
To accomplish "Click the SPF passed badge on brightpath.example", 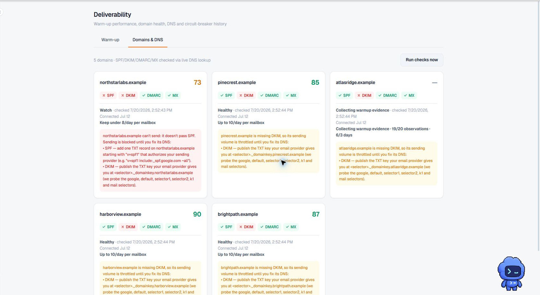I will click(226, 227).
